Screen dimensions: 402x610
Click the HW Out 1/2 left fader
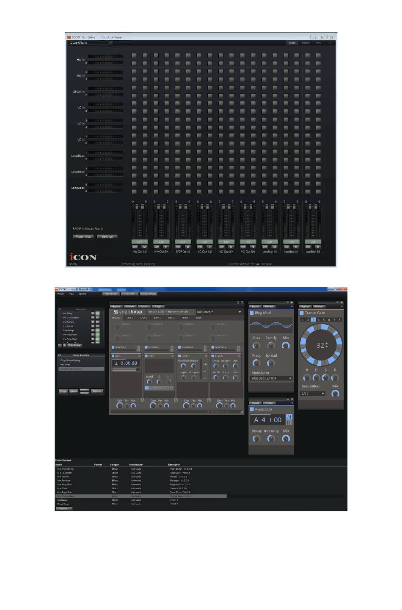point(136,207)
